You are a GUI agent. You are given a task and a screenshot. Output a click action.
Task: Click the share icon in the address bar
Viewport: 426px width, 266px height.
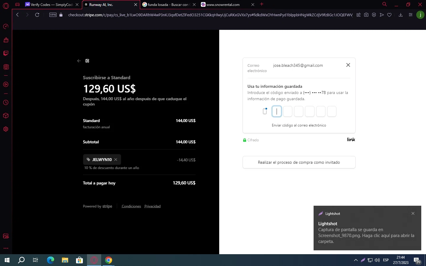click(x=359, y=15)
